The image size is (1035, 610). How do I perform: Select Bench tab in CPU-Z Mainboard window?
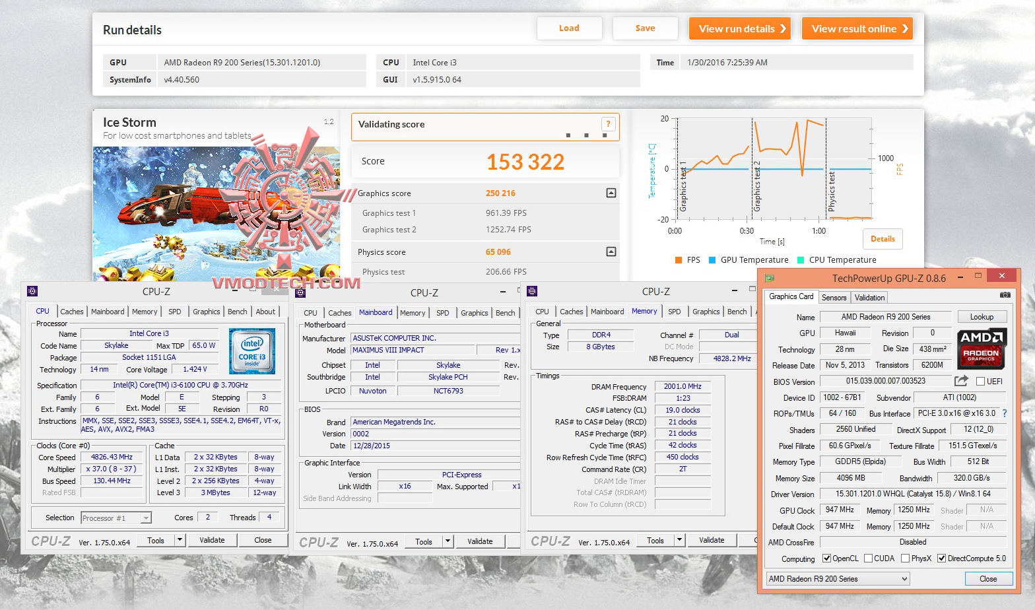point(505,313)
